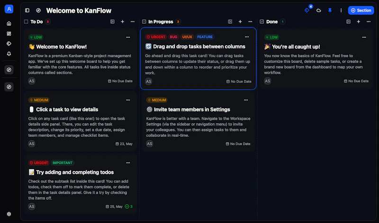The image size is (379, 223).
Task: Toggle the pin board icon
Action: 330,10
